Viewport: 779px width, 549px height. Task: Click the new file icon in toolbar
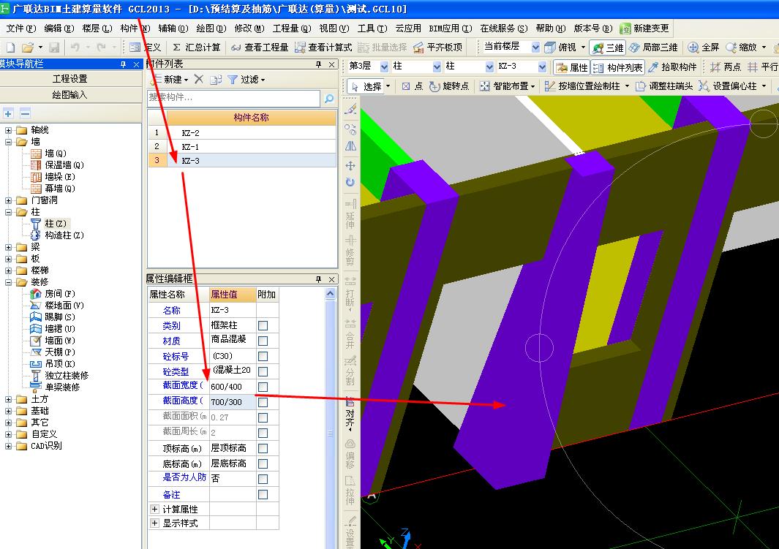coord(10,48)
